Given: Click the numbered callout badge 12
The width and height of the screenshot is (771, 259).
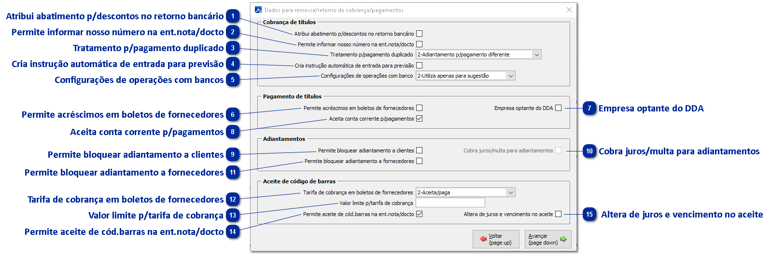Looking at the screenshot, I should point(233,199).
